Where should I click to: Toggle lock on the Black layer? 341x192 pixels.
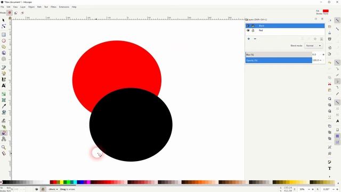pyautogui.click(x=253, y=26)
